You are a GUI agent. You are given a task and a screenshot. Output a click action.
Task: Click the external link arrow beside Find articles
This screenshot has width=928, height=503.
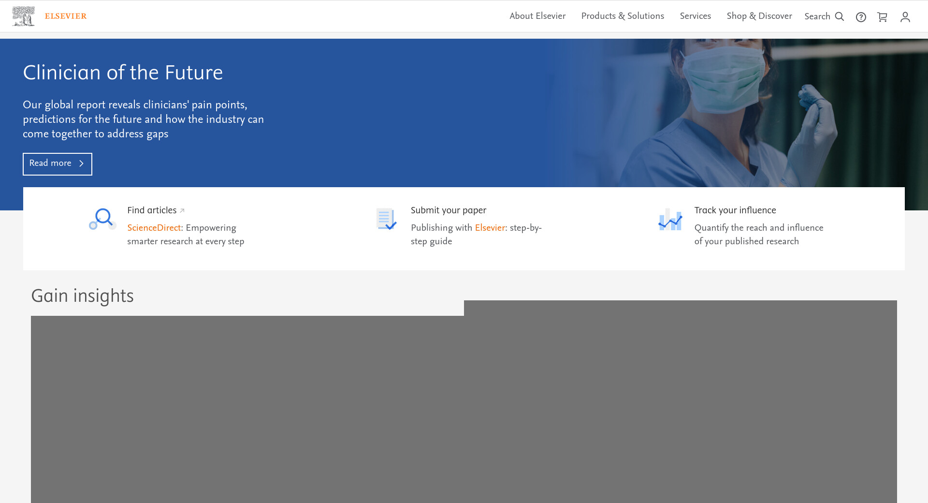pyautogui.click(x=182, y=210)
